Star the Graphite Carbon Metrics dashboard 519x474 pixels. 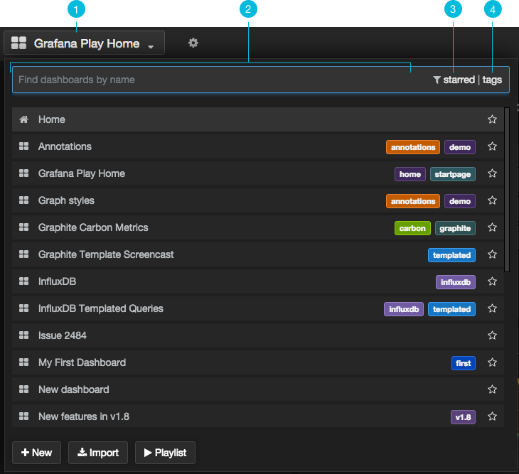tap(492, 227)
